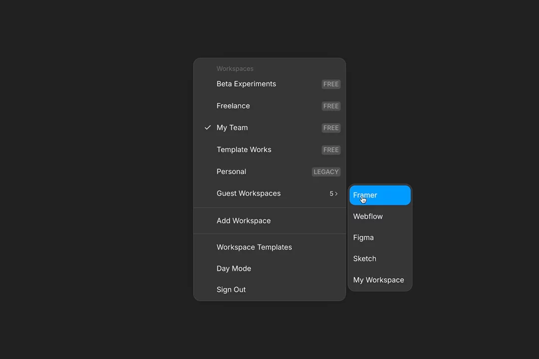The width and height of the screenshot is (539, 359).
Task: Click the LEGACY badge beside Personal
Action: click(x=326, y=172)
